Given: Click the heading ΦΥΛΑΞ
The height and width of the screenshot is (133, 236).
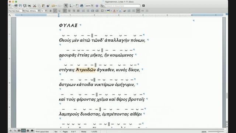Looking at the screenshot, I should click(68, 25).
